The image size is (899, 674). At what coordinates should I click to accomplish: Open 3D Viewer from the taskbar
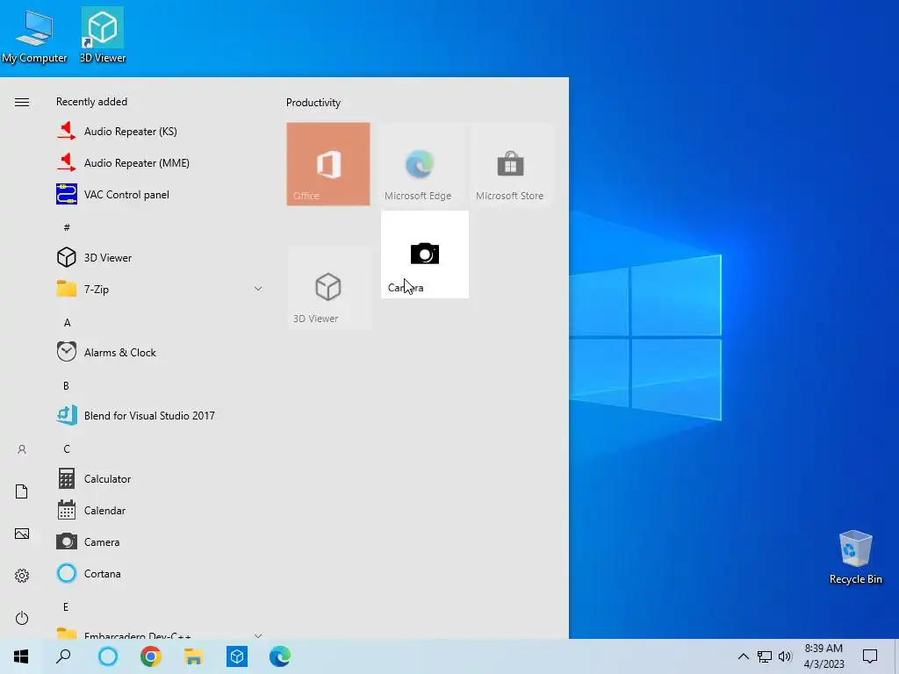(237, 656)
